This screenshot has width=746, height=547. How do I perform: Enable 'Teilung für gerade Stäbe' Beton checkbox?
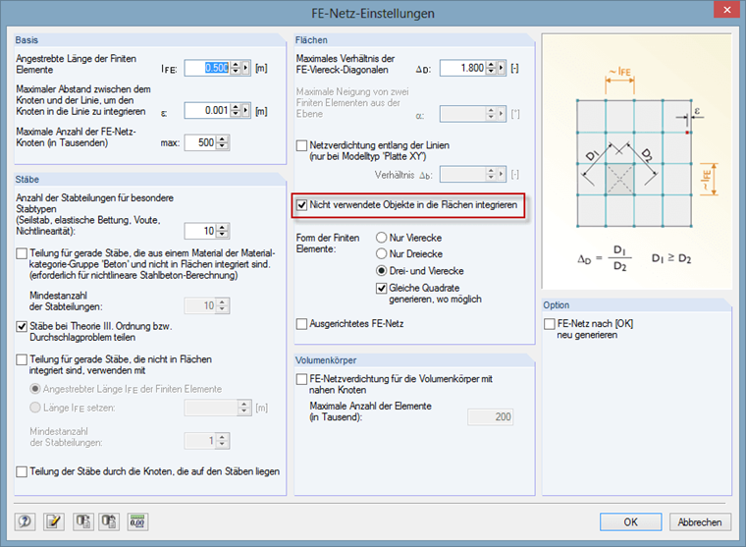pyautogui.click(x=22, y=253)
